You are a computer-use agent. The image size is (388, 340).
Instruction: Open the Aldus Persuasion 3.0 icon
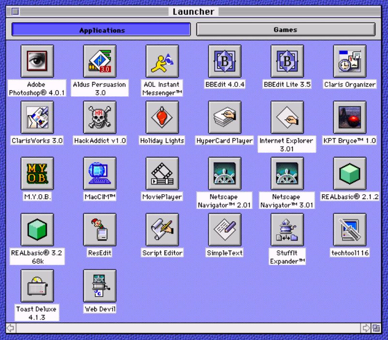[100, 61]
